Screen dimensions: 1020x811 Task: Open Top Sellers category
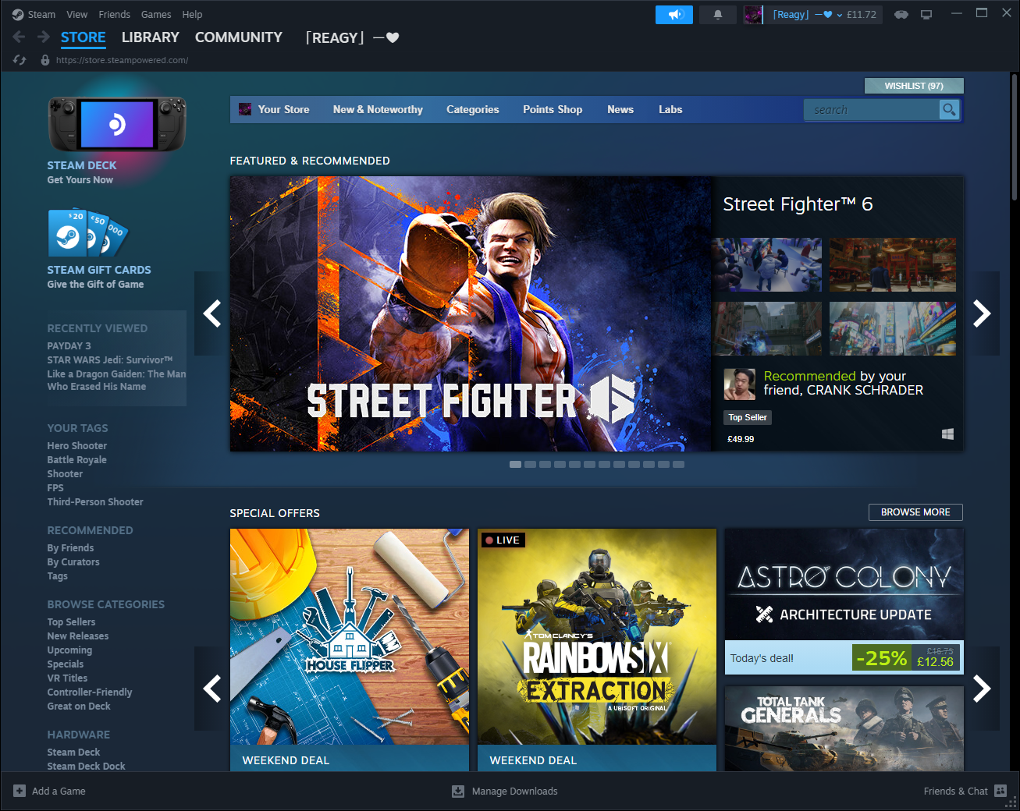[x=71, y=622]
